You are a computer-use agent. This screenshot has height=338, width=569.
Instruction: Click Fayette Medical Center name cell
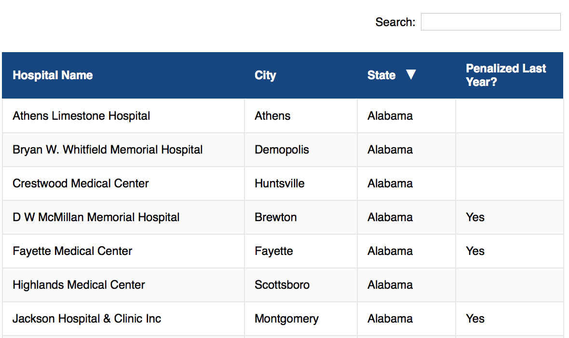click(x=72, y=251)
